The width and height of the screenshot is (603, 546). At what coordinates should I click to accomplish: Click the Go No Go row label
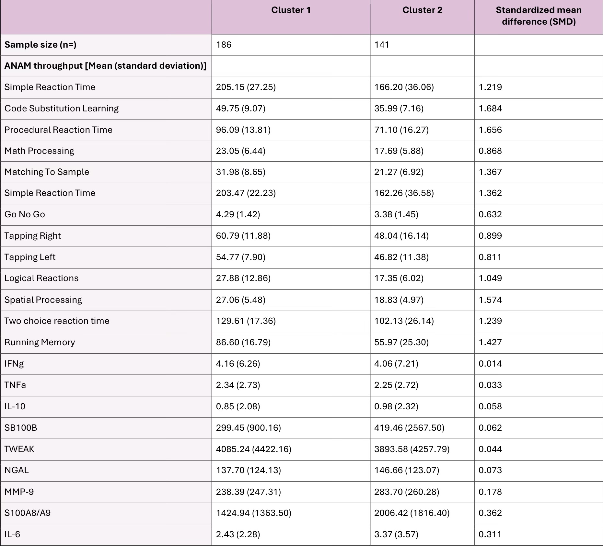(25, 214)
